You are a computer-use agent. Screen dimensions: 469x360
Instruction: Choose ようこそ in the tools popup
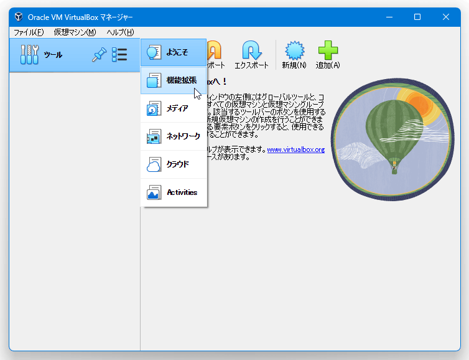174,52
